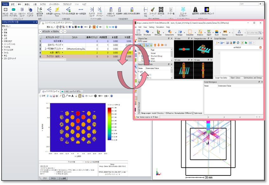Open Text tab below detector plot
Viewport: 269px width, 185px height.
pyautogui.click(x=53, y=179)
